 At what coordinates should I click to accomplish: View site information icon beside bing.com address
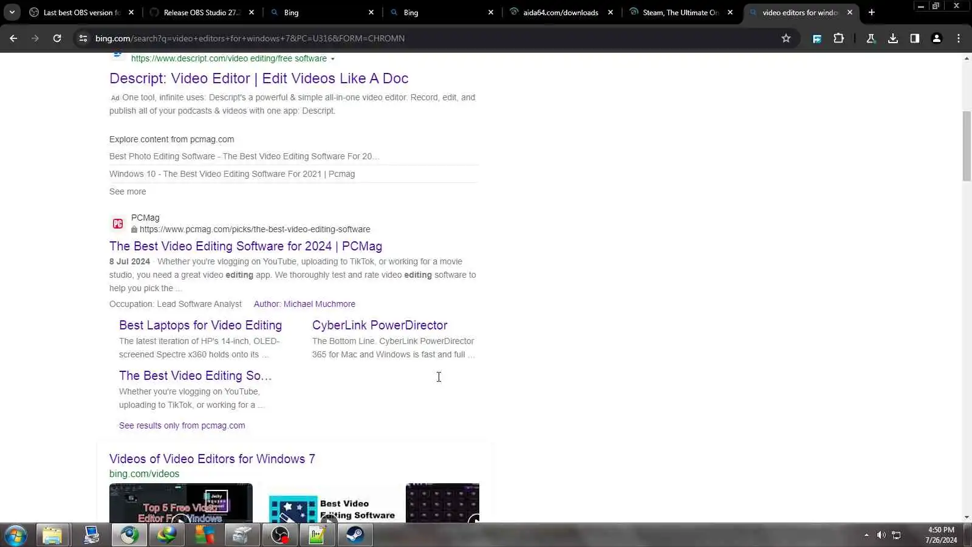[83, 38]
